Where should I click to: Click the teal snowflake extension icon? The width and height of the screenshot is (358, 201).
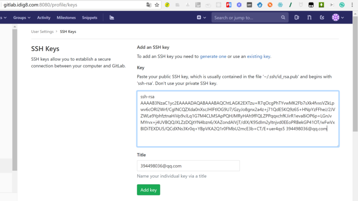tap(280, 5)
